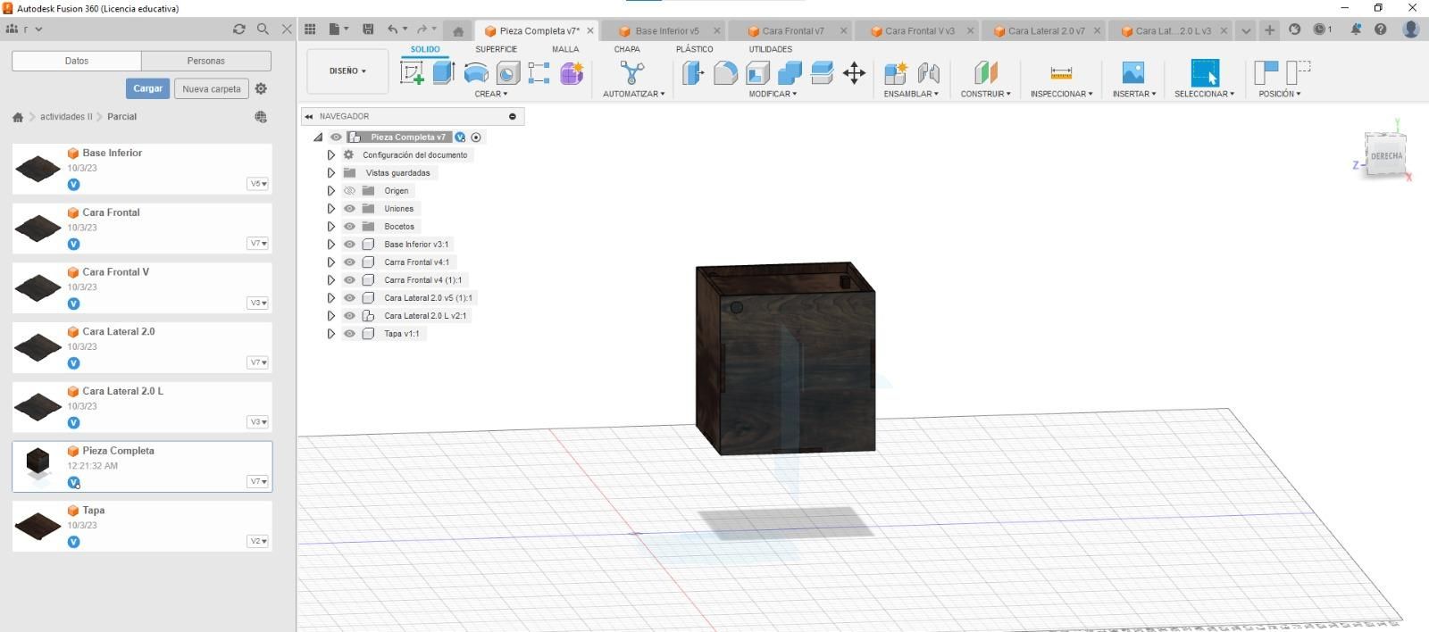The image size is (1429, 632).
Task: Click the Automatizar tool icon
Action: coord(632,72)
